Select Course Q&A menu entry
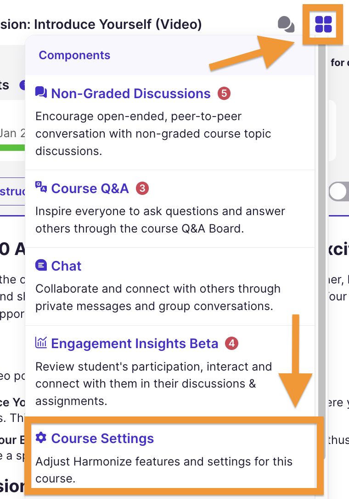349x499 pixels. tap(90, 188)
